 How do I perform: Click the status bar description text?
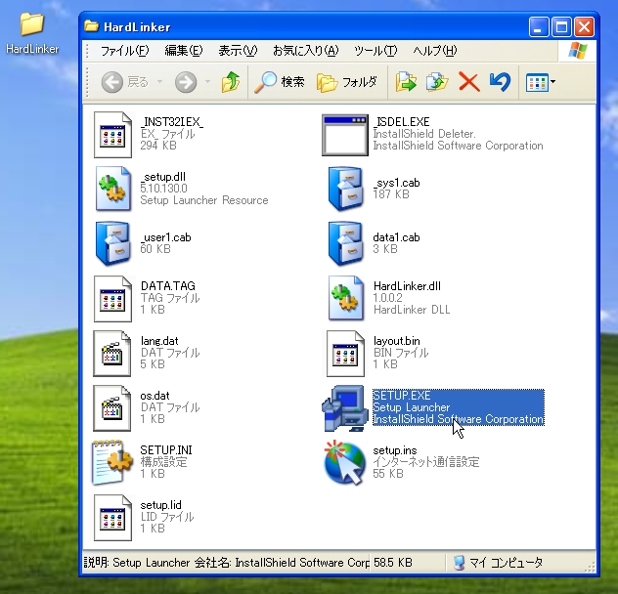pyautogui.click(x=226, y=563)
